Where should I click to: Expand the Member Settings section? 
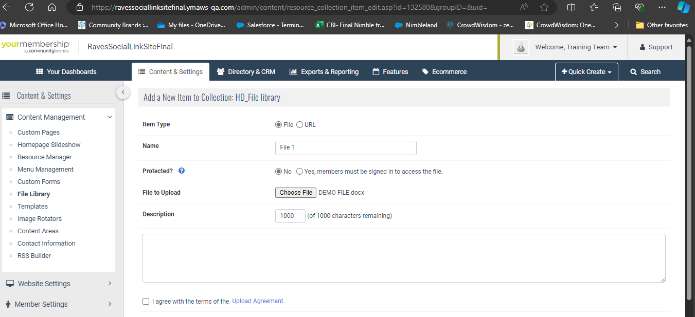[x=58, y=304]
